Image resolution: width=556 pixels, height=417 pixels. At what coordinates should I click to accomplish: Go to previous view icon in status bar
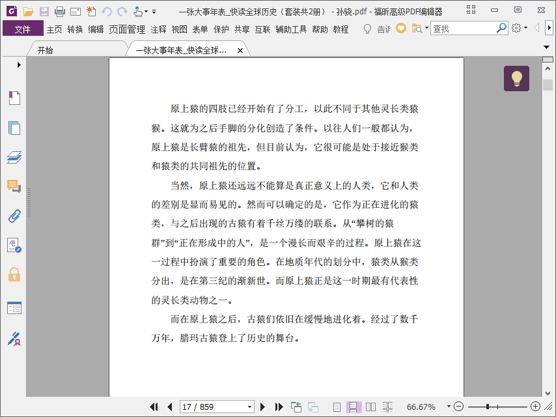(296, 407)
